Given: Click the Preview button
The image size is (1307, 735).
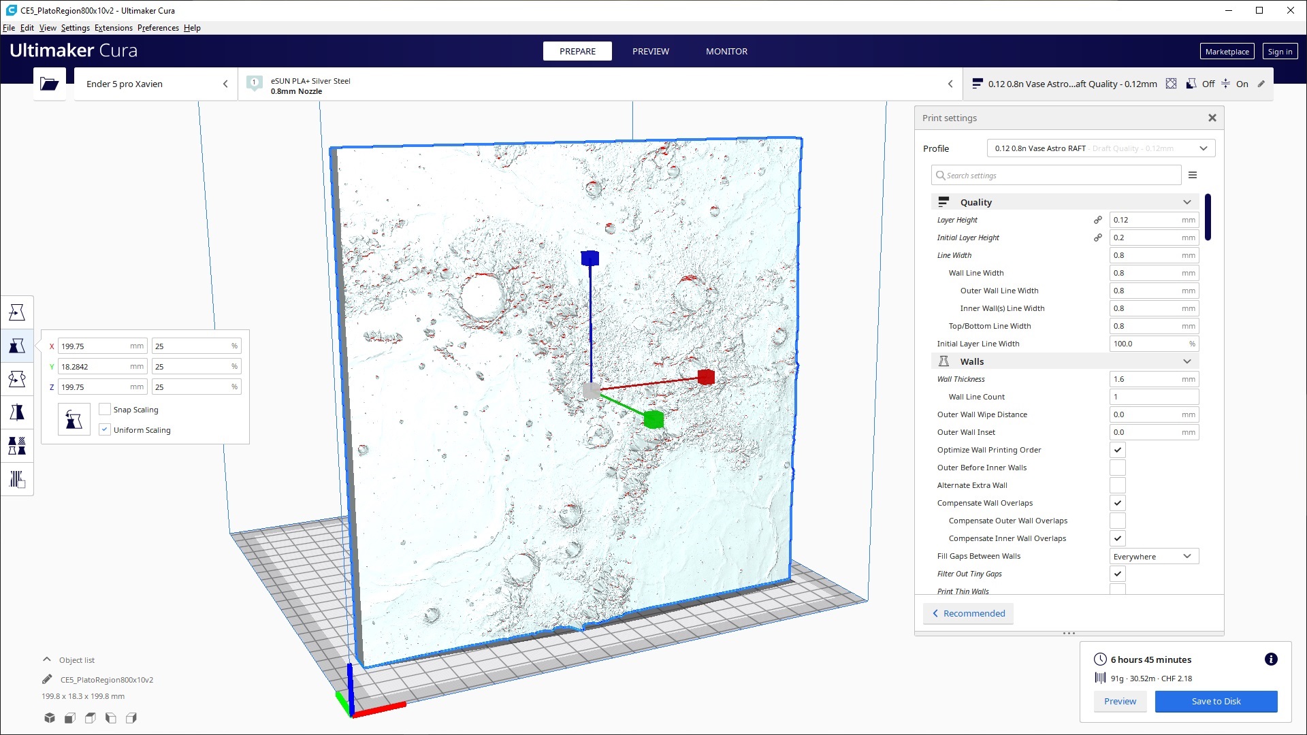Looking at the screenshot, I should tap(1120, 701).
